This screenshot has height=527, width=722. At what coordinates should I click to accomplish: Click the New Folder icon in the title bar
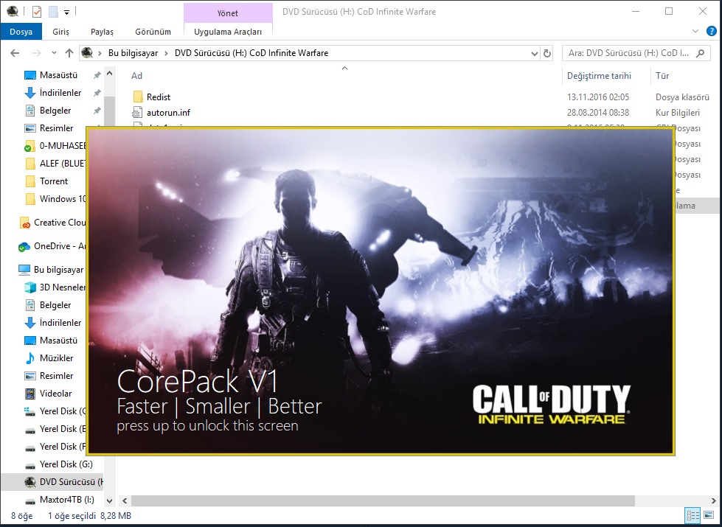(x=53, y=12)
